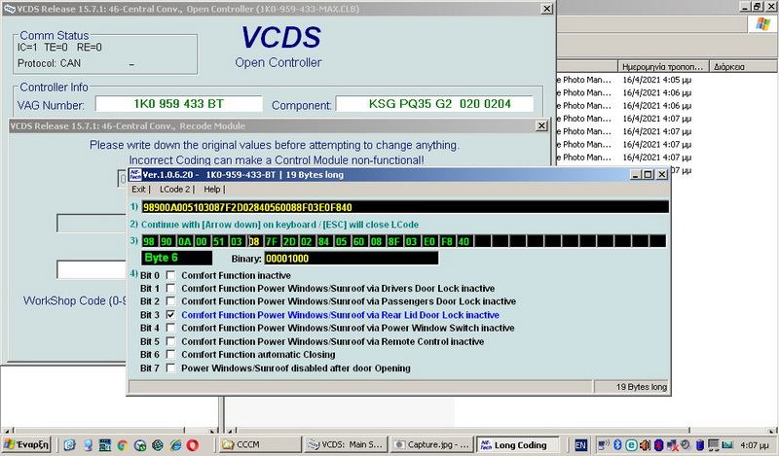Toggle Bit 1 Drivers Door Lock inactive checkbox
The image size is (779, 456).
(x=170, y=289)
